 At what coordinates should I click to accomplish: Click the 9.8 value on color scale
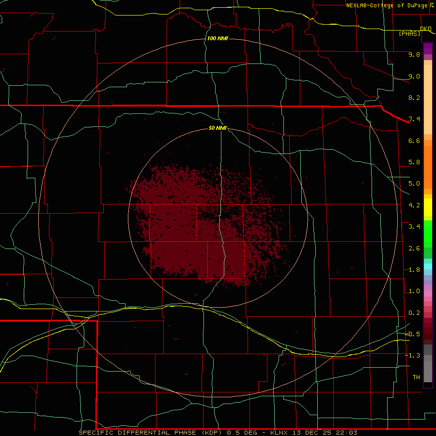pos(414,54)
